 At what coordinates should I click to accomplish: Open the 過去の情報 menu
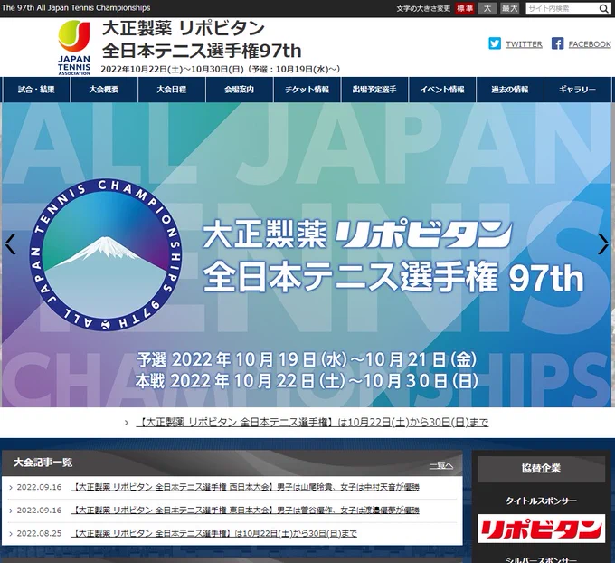(510, 90)
